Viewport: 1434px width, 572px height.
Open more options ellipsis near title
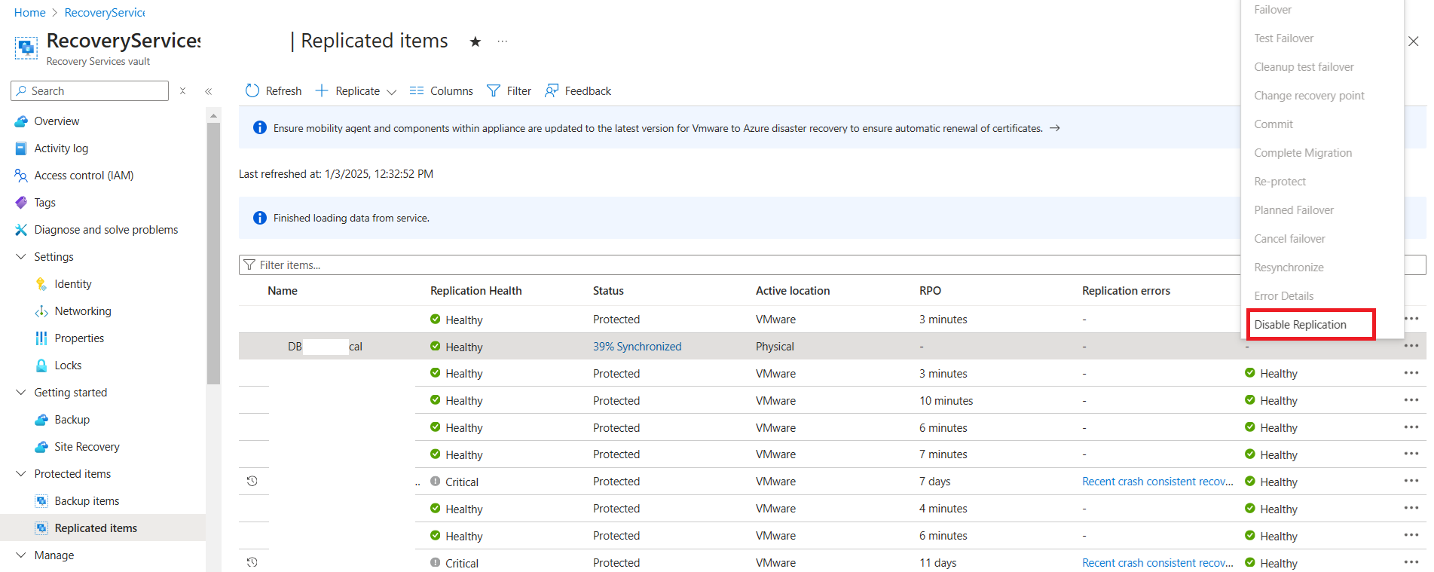503,41
